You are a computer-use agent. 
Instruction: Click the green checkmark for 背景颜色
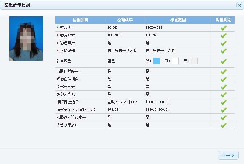[x=224, y=61]
